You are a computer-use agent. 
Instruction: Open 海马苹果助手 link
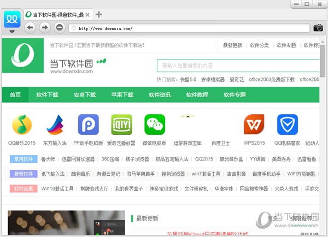(x=140, y=174)
